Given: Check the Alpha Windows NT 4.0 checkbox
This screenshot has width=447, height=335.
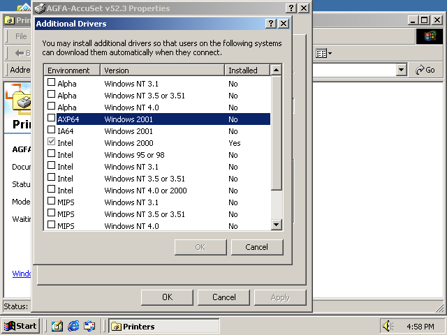Looking at the screenshot, I should coord(51,106).
